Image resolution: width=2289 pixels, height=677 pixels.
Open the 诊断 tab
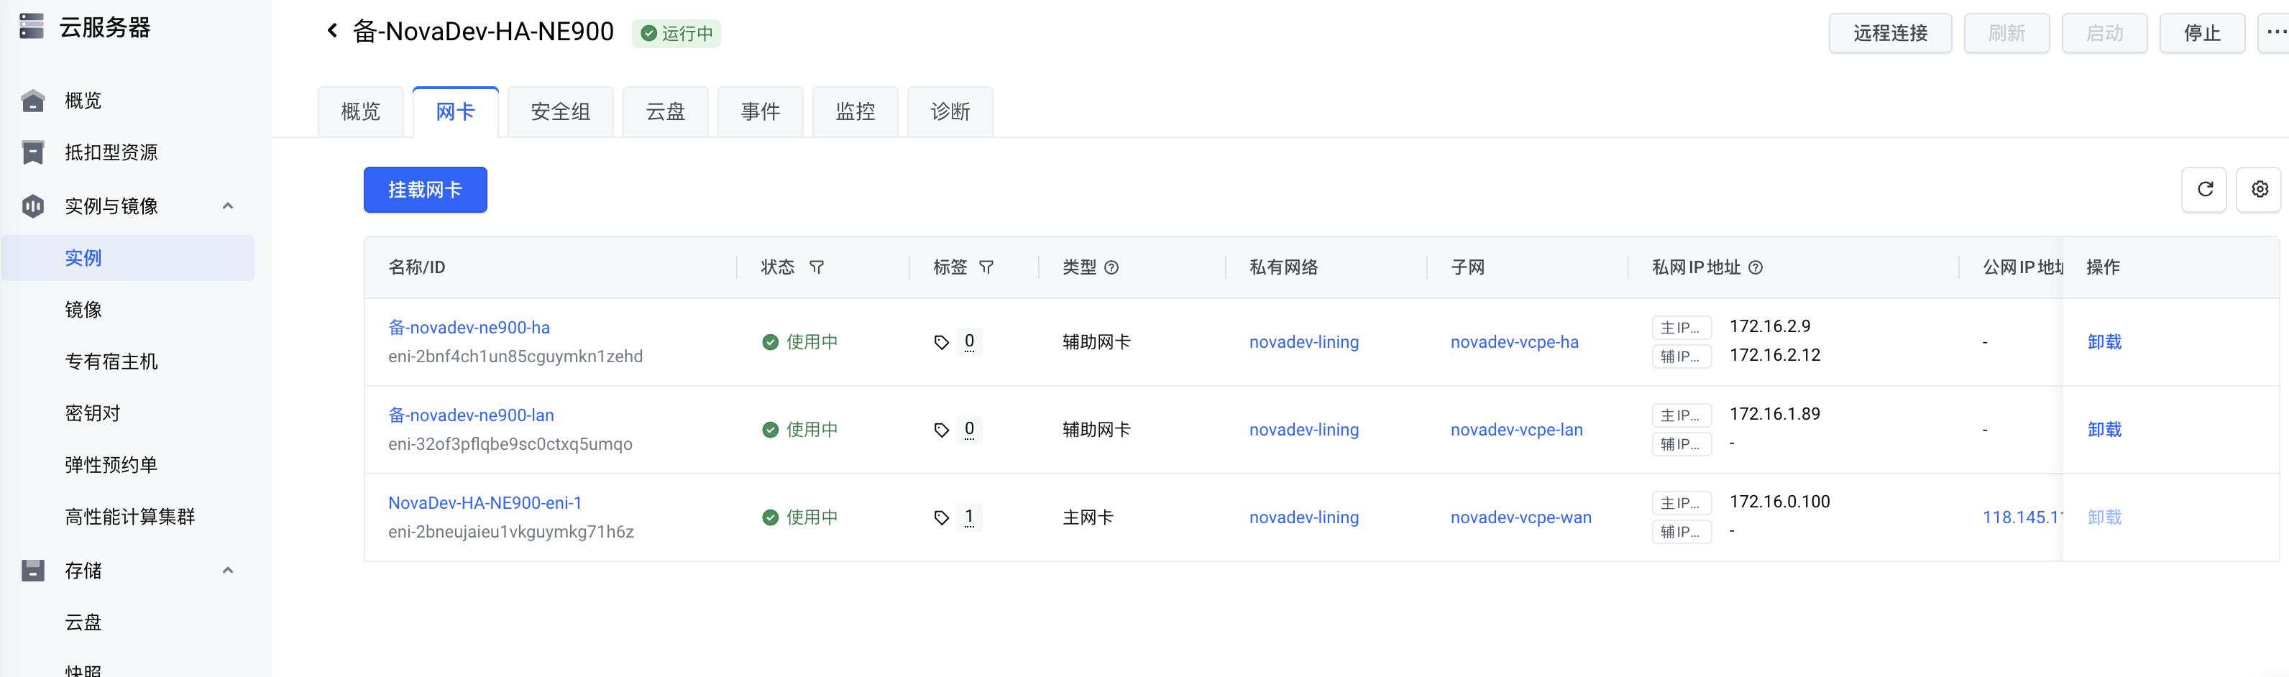click(x=951, y=112)
